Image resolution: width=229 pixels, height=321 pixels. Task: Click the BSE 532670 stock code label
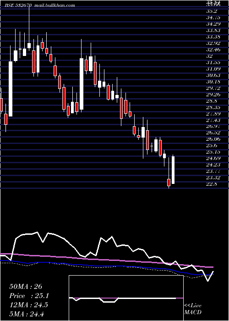[18, 6]
